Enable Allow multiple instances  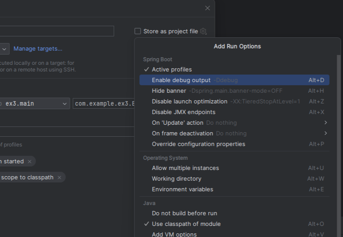point(234,168)
